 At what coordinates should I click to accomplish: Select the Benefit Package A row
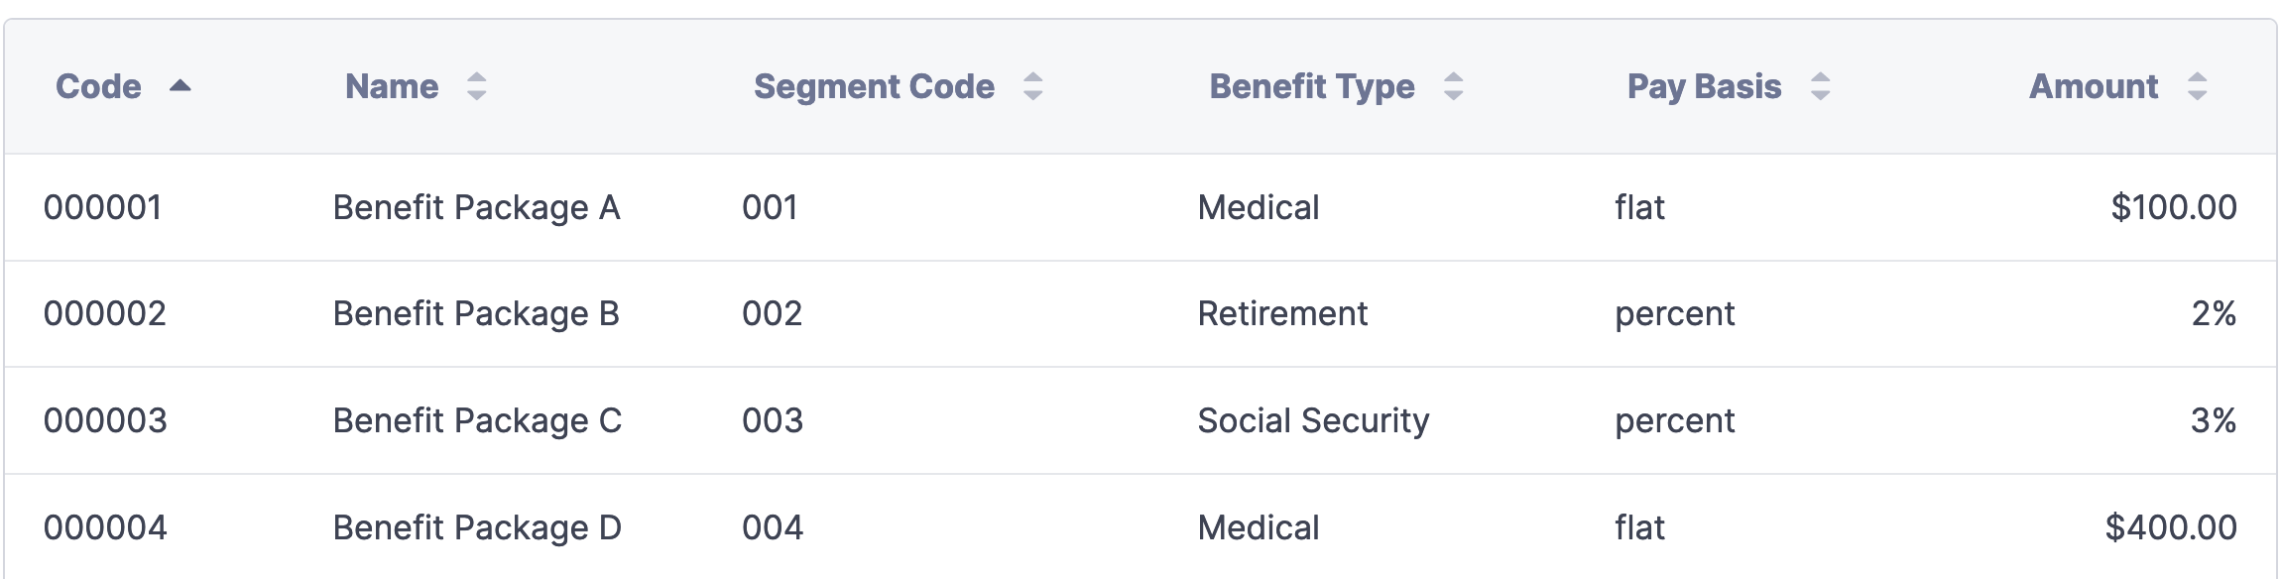tap(476, 207)
